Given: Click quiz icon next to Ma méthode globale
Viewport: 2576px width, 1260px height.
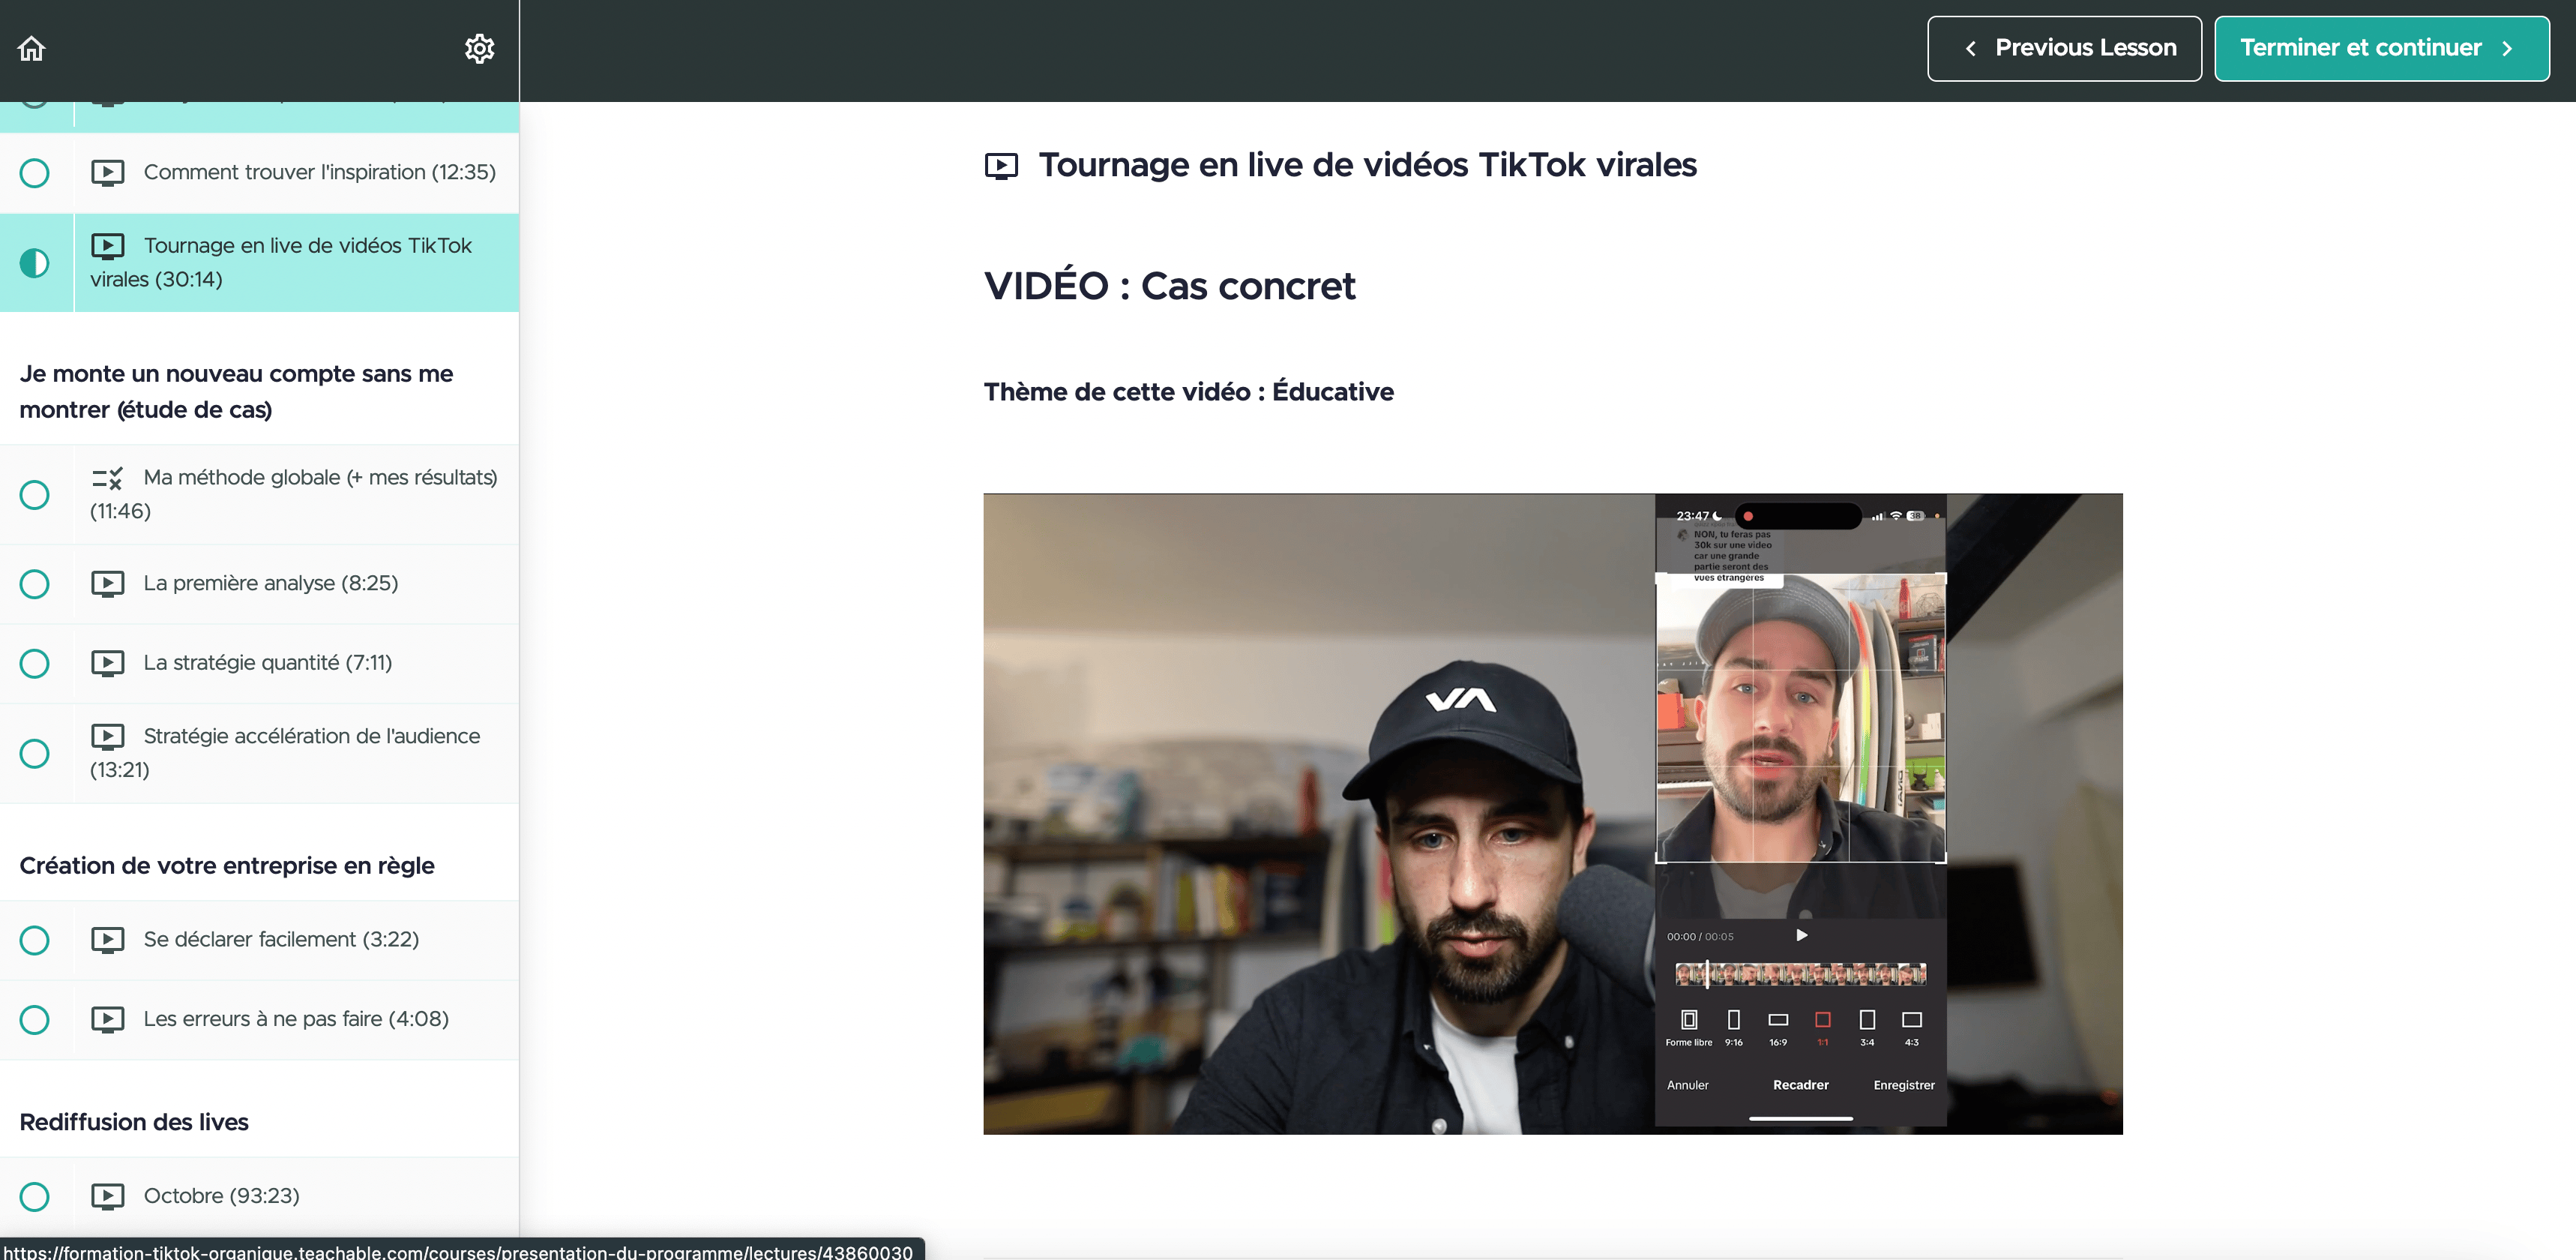Looking at the screenshot, I should [108, 478].
